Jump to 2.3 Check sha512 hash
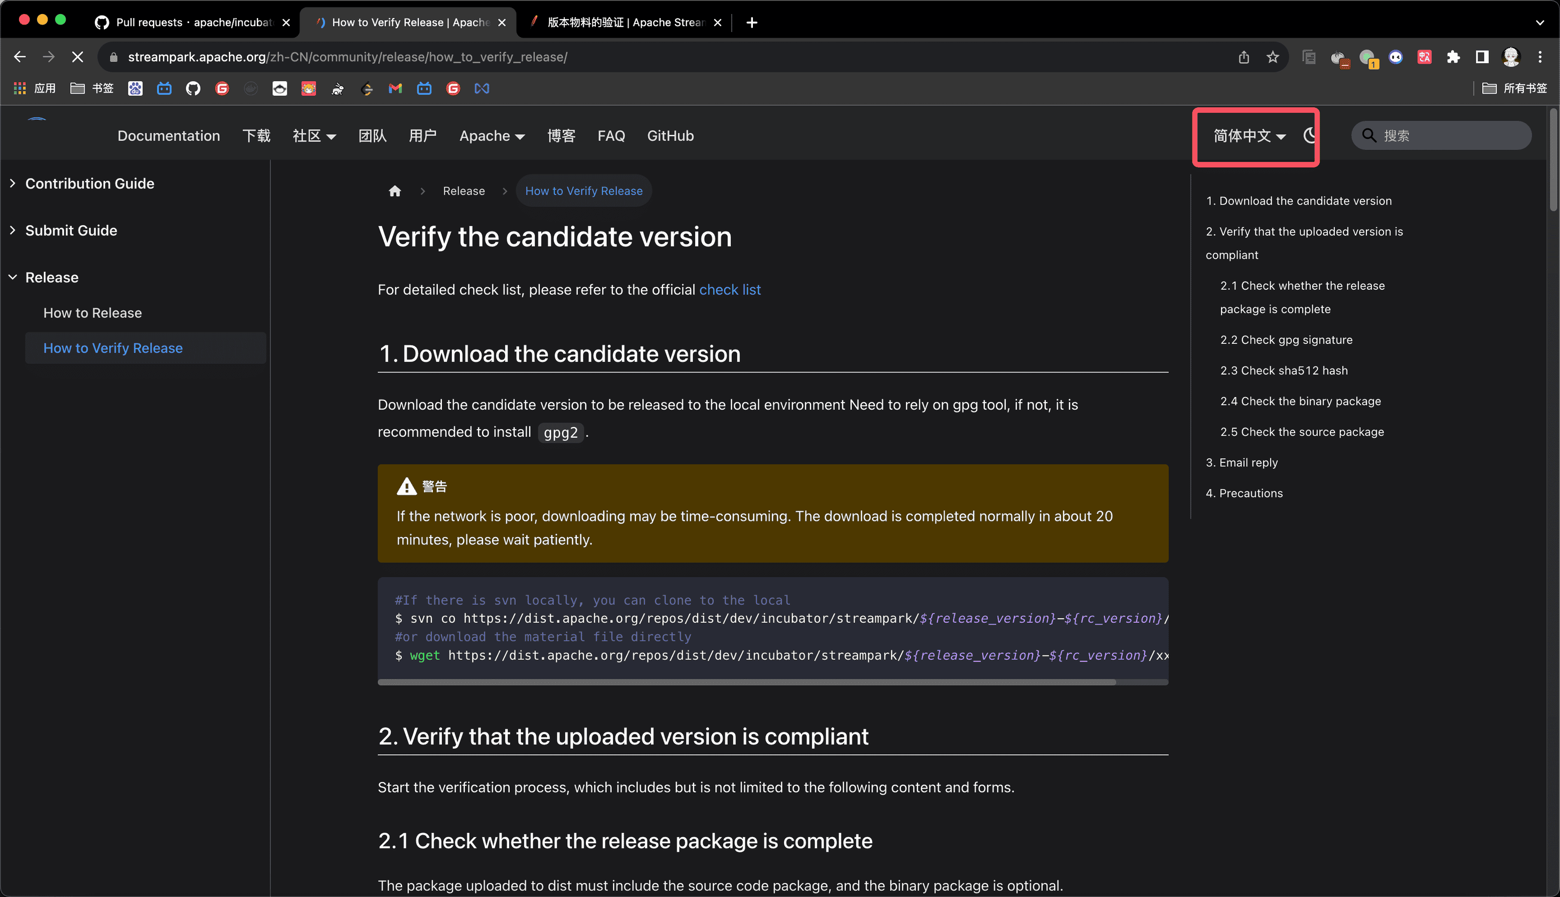Image resolution: width=1560 pixels, height=897 pixels. [1284, 370]
